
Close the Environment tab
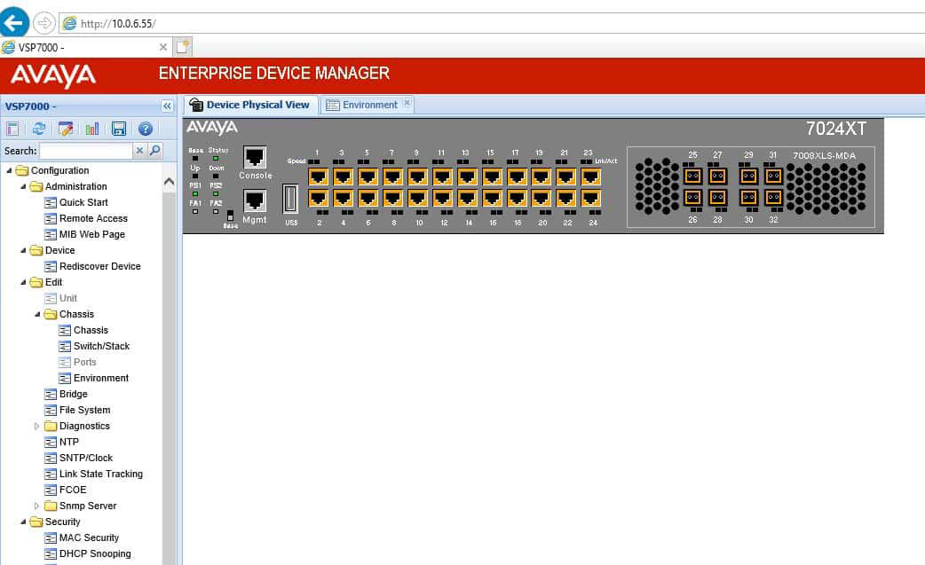coord(407,104)
